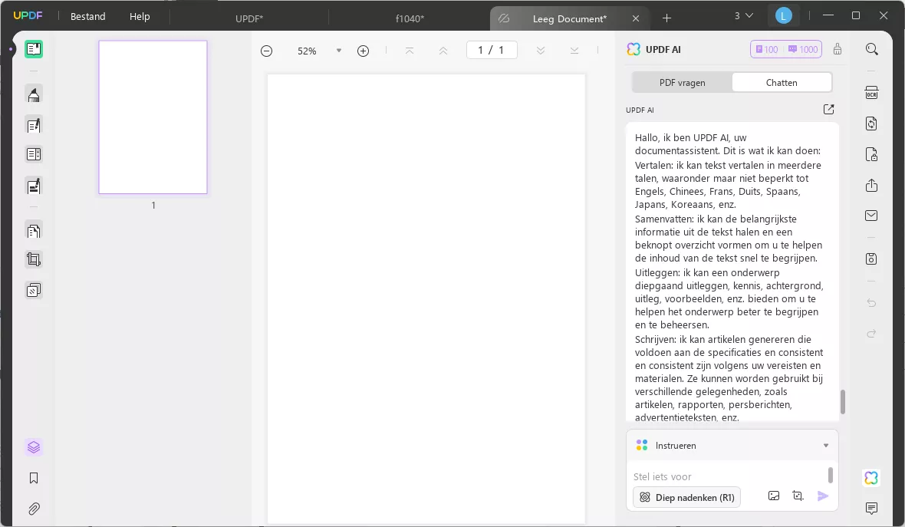
Task: Save as other icon in right sidebar
Action: pos(871,259)
